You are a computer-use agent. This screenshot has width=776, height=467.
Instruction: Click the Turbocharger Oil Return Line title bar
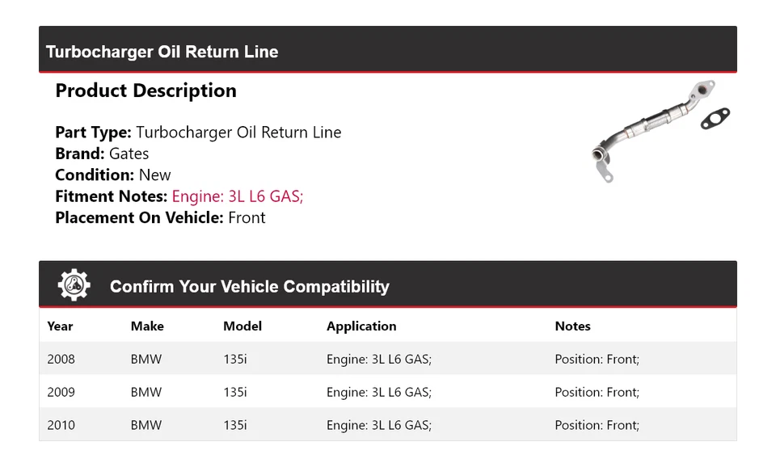pos(162,52)
